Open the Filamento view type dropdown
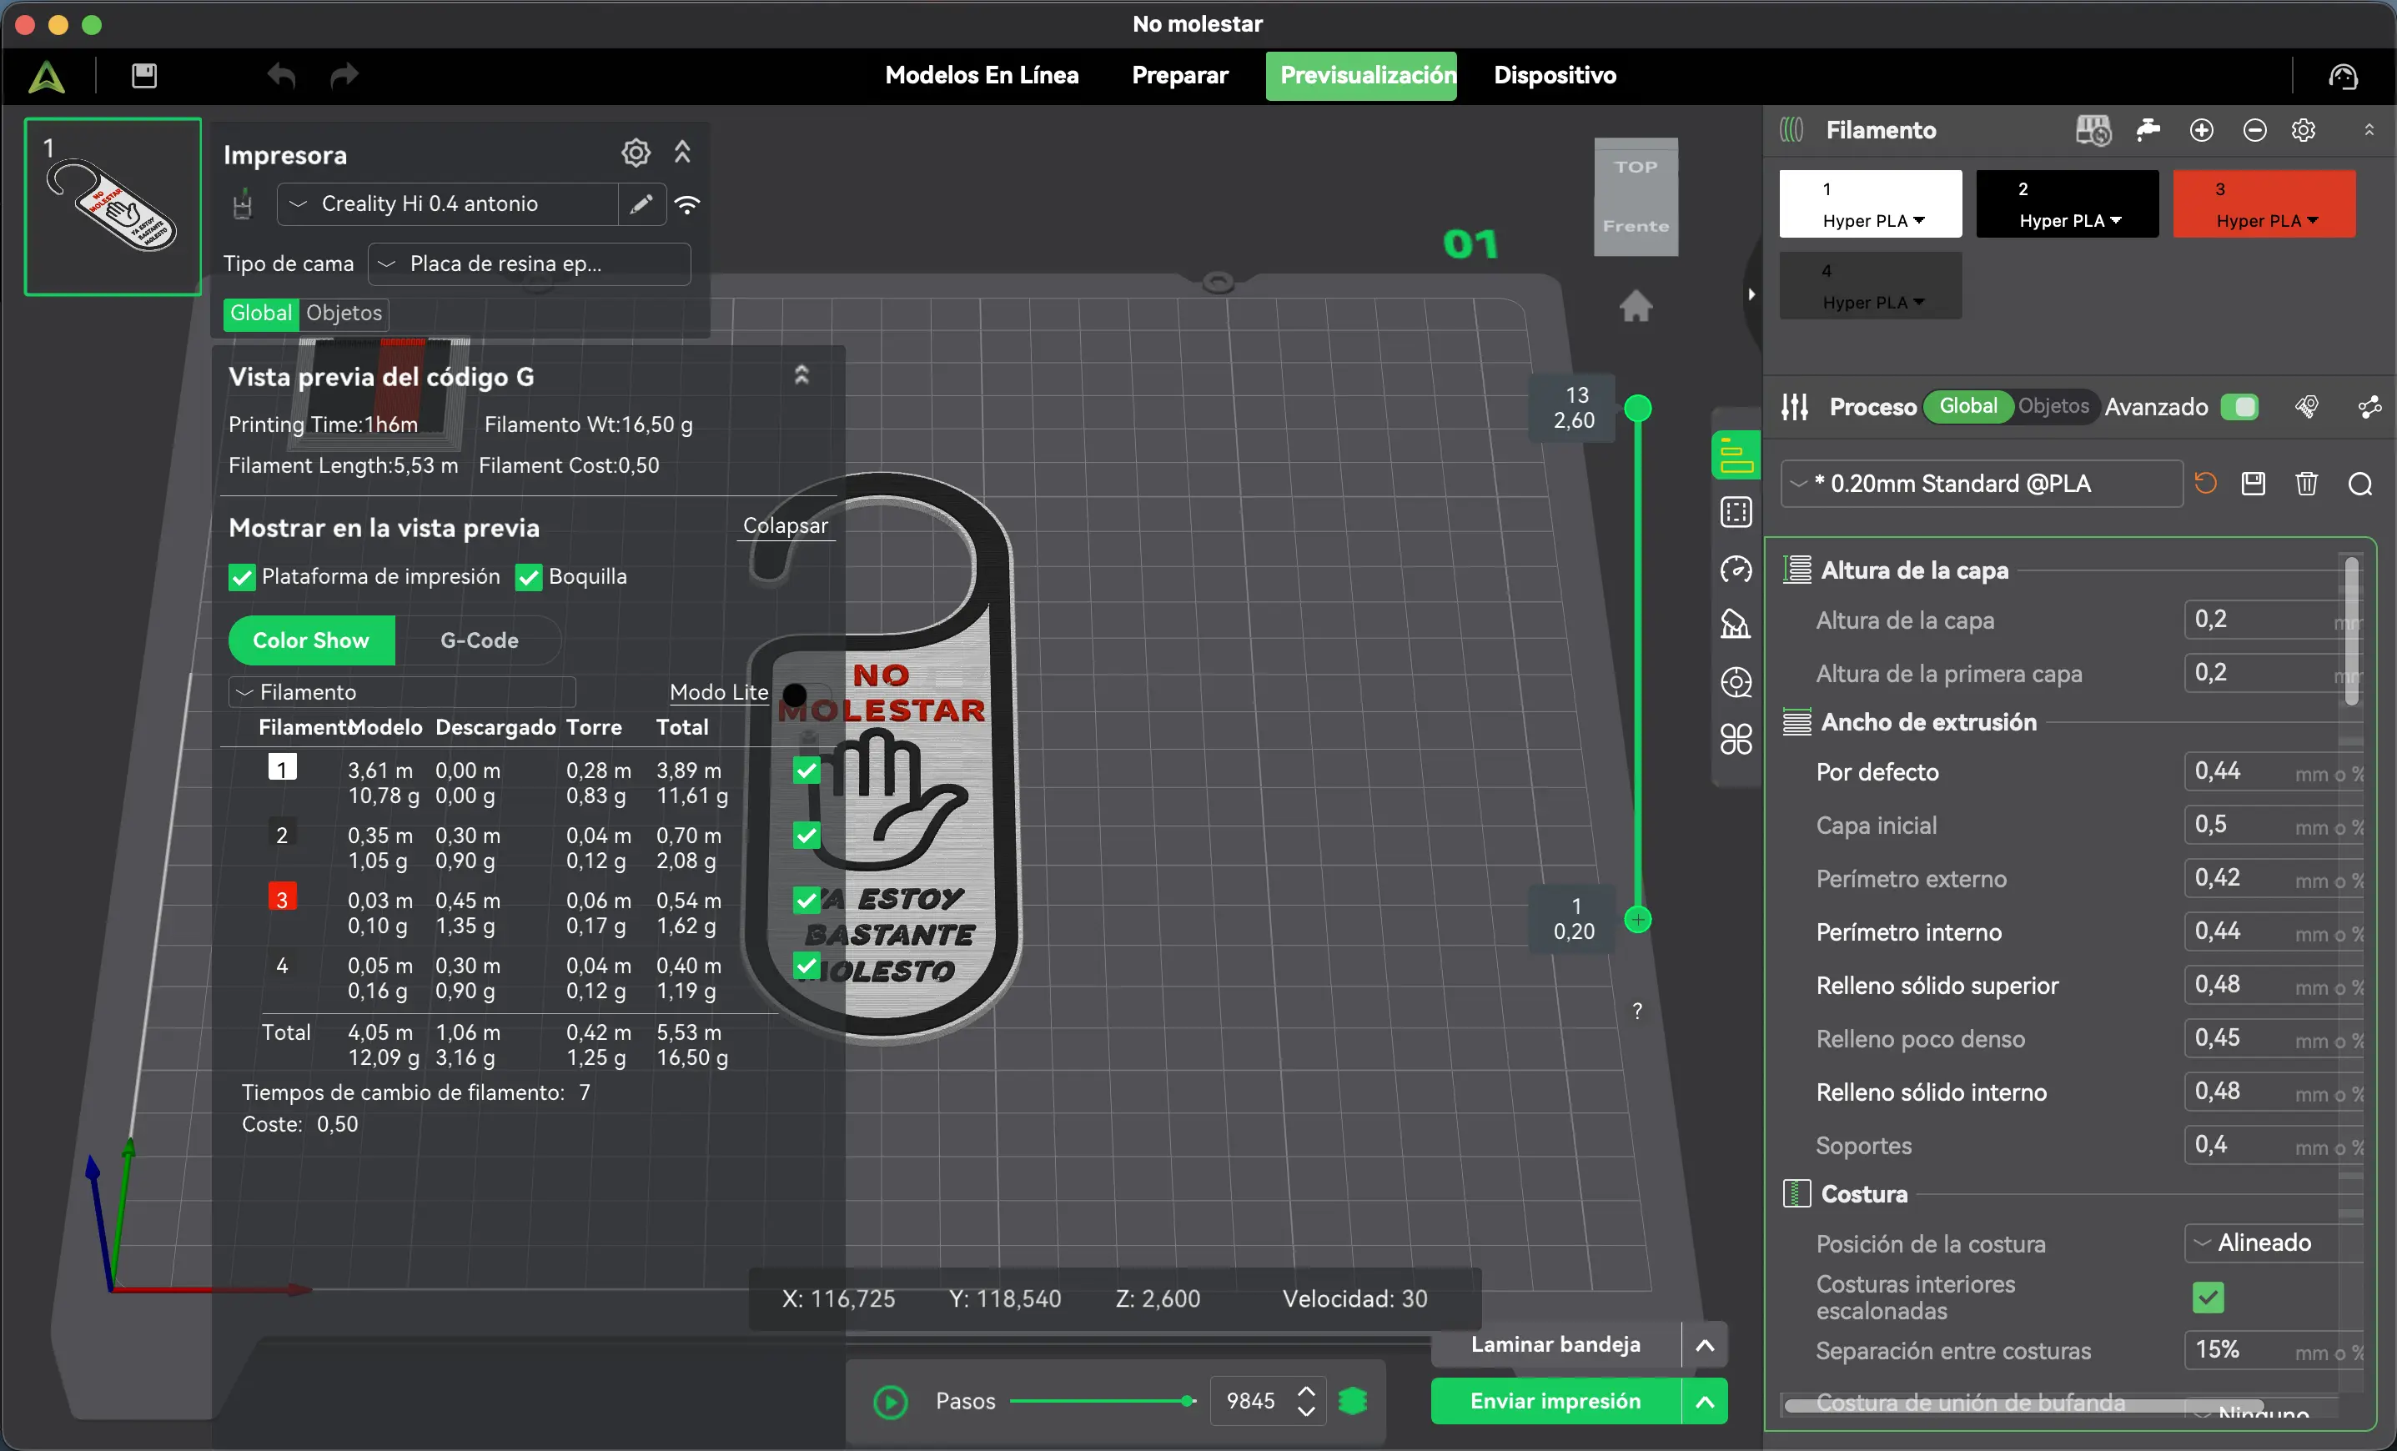Screen dimensions: 2397x1451 [402, 691]
